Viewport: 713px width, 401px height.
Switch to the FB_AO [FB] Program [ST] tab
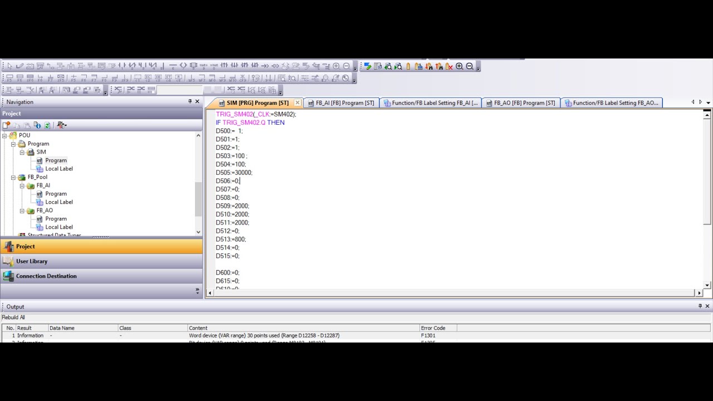coord(520,103)
